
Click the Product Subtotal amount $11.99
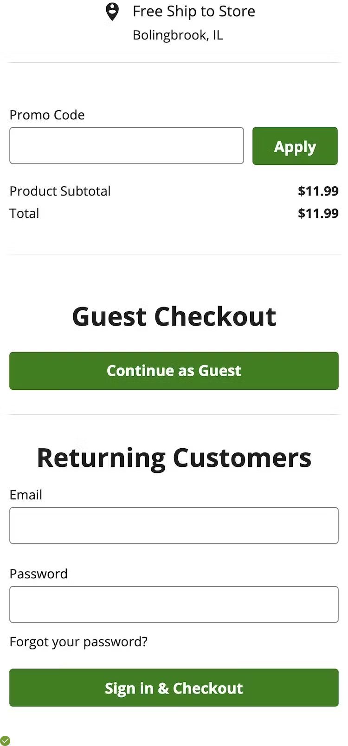(318, 191)
